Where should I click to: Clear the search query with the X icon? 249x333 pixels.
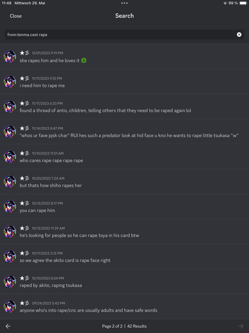click(239, 35)
